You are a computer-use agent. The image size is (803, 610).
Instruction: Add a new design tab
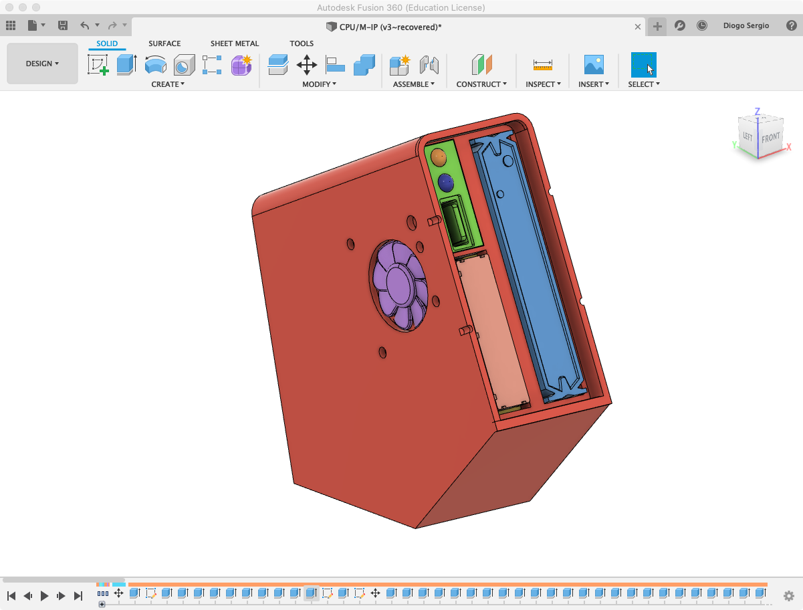click(658, 26)
